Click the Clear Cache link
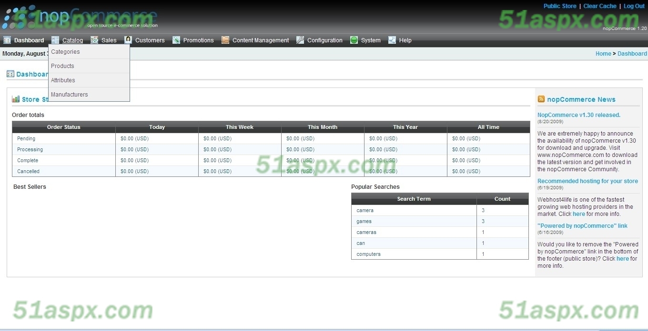Image resolution: width=648 pixels, height=331 pixels. (600, 6)
